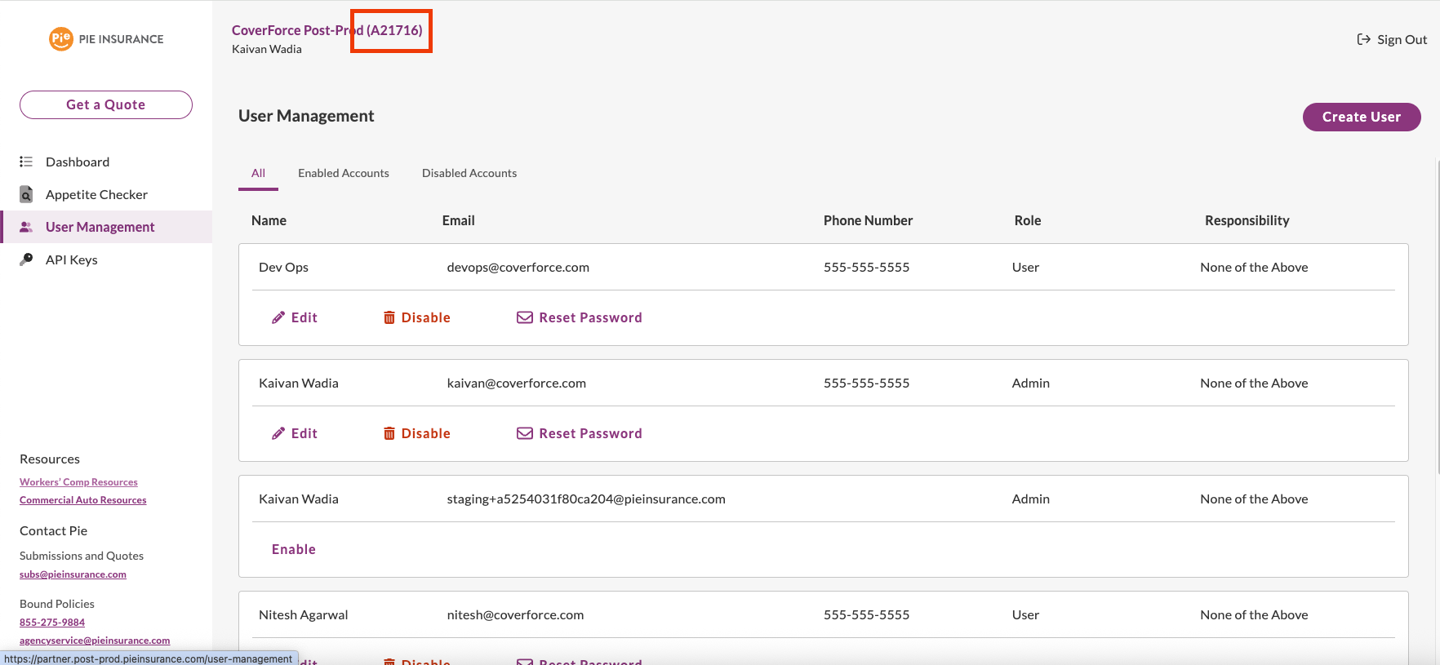Click the subs@pieinsurance.com email link
Viewport: 1440px width, 665px height.
pyautogui.click(x=73, y=574)
